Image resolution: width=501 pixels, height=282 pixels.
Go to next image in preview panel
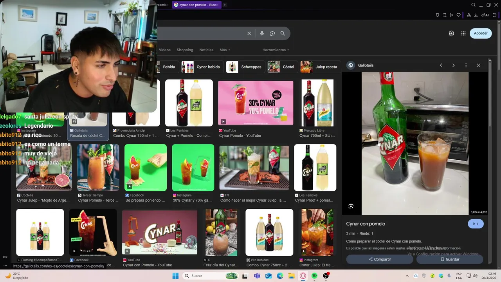[x=453, y=65]
